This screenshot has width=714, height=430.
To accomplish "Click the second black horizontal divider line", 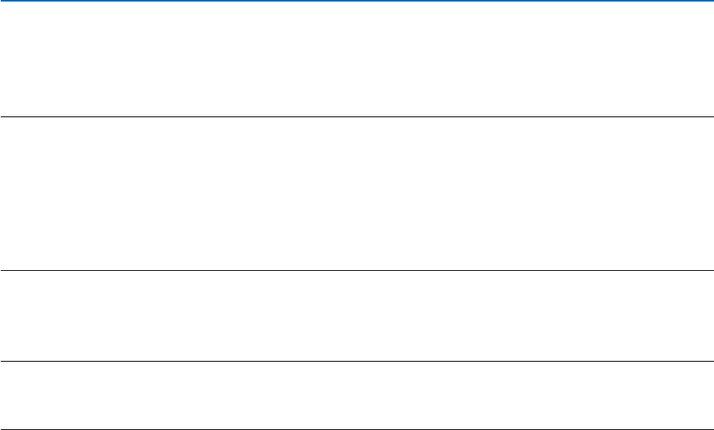I will pos(357,270).
